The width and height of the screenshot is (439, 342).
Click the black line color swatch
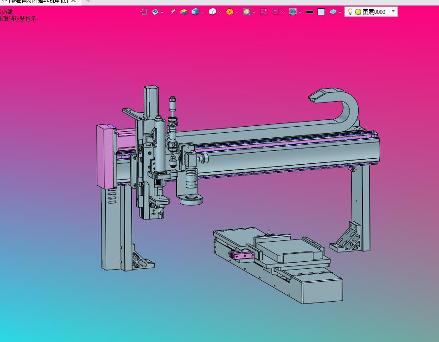tap(310, 12)
